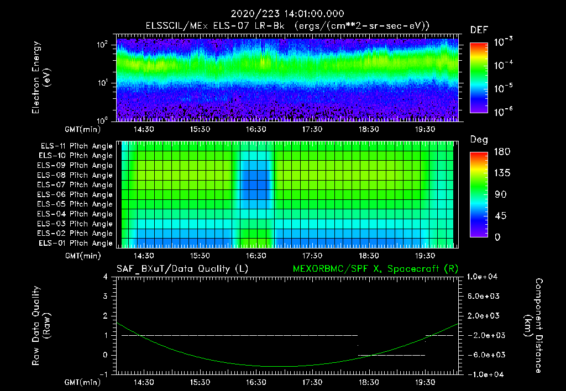Click the value 2 on the data quality axis
The image size is (566, 391).
[105, 316]
